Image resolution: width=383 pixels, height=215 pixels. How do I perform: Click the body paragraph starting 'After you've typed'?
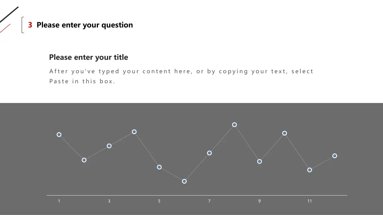tap(181, 76)
